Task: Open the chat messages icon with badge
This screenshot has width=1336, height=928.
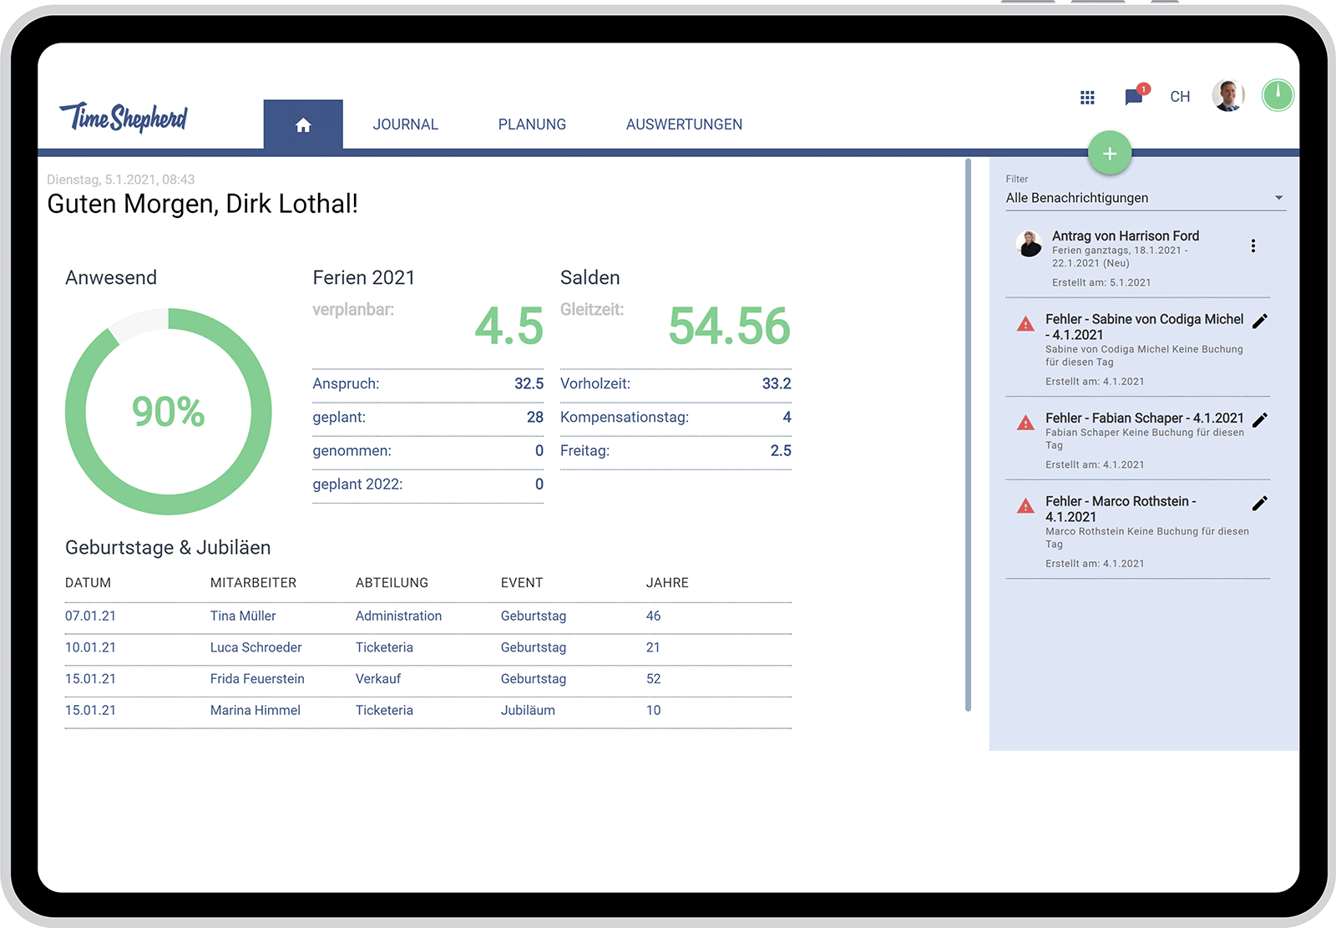Action: (1134, 97)
